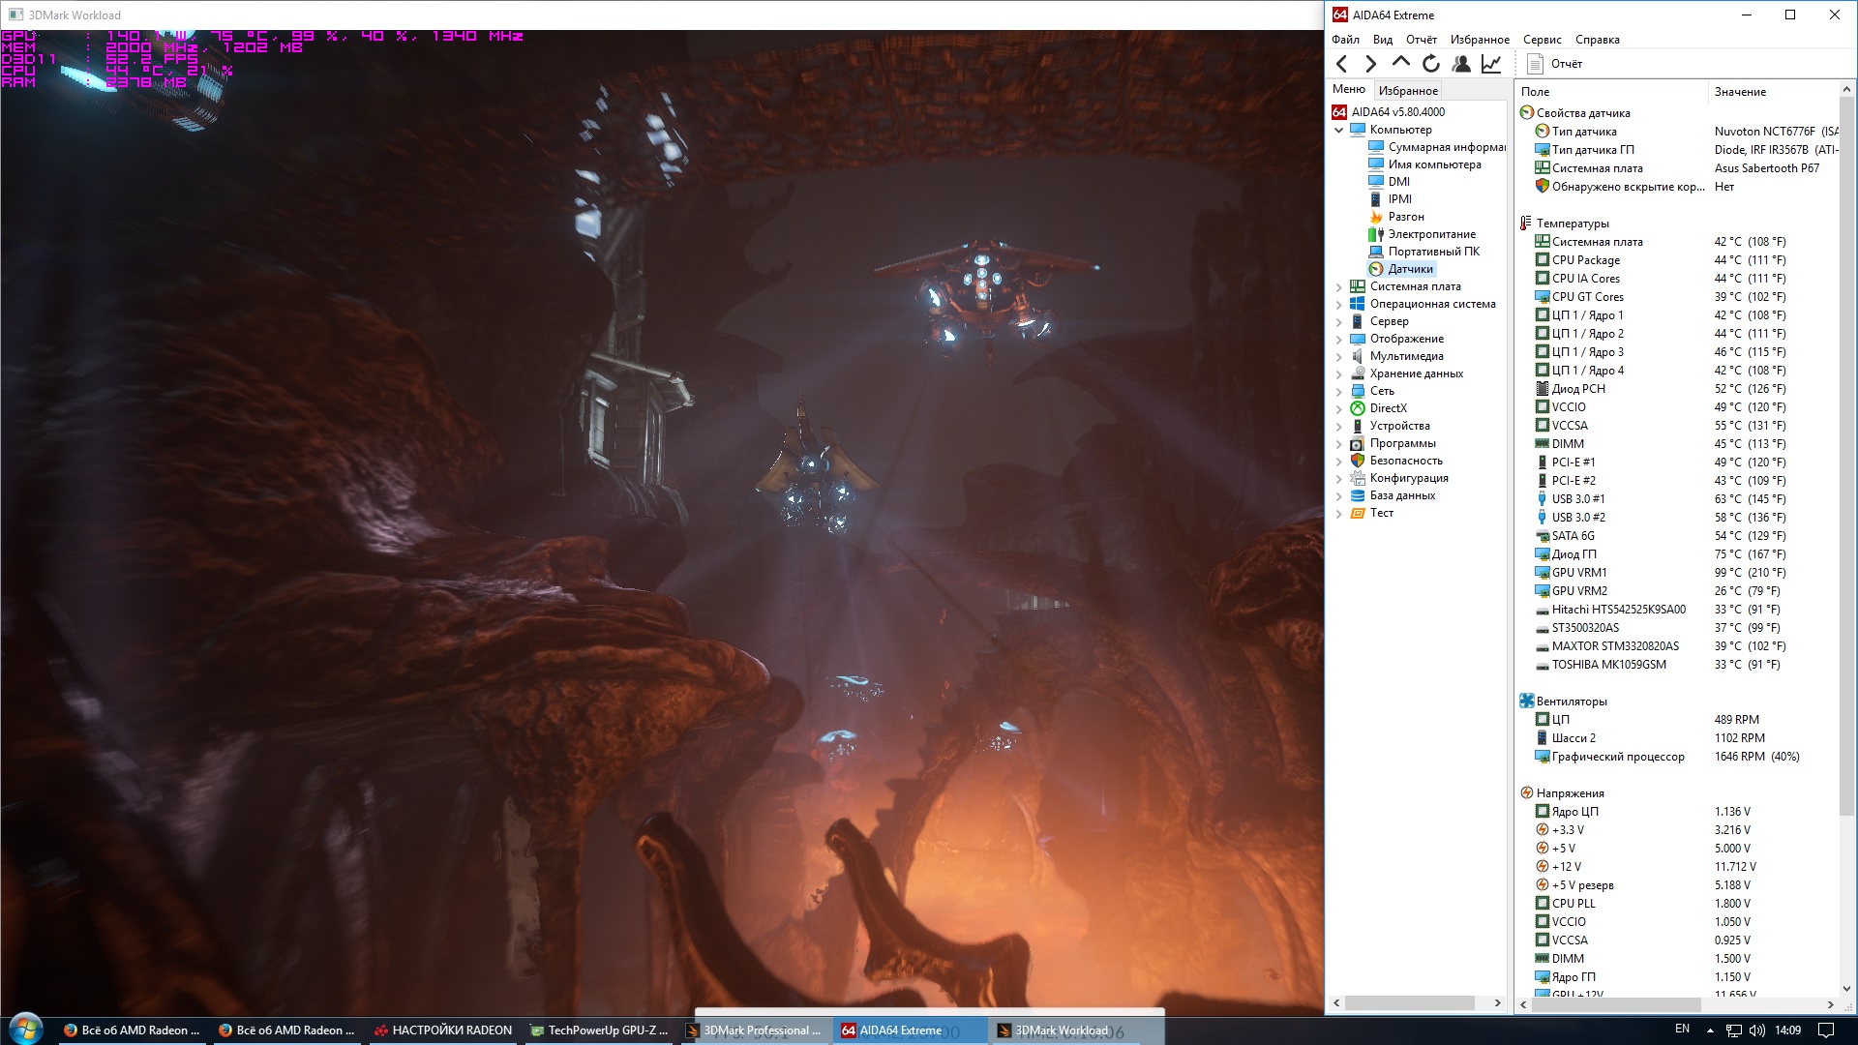Open the user profile toolbar icon
Viewport: 1858px width, 1045px height.
tap(1461, 64)
